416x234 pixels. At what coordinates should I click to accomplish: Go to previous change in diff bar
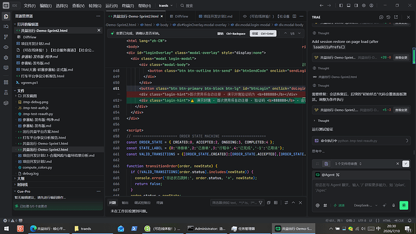pyautogui.click(x=285, y=33)
